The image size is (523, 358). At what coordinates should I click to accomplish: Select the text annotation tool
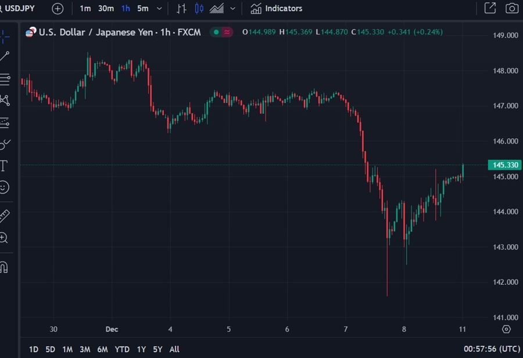(3, 166)
